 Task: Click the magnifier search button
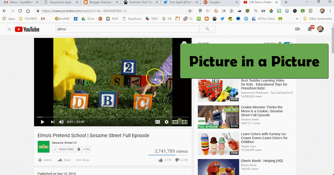click(x=207, y=29)
